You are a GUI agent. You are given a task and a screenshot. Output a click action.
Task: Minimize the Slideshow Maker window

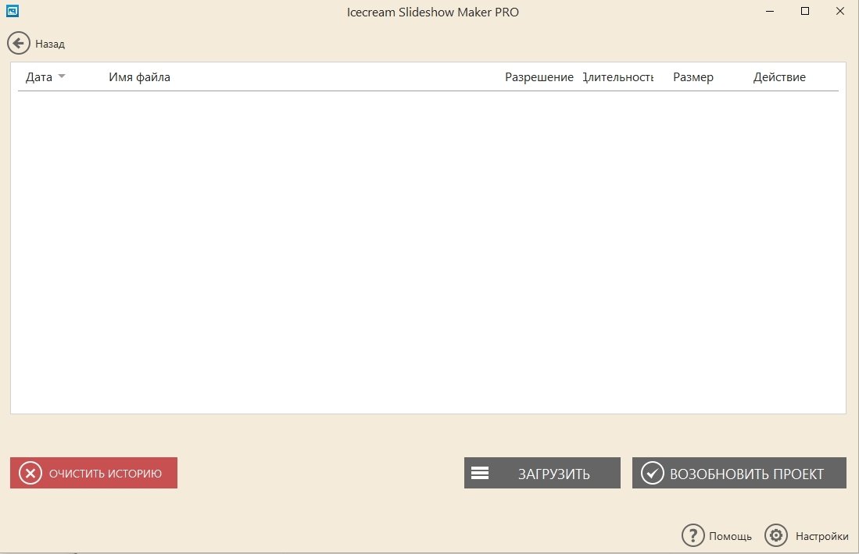(770, 11)
